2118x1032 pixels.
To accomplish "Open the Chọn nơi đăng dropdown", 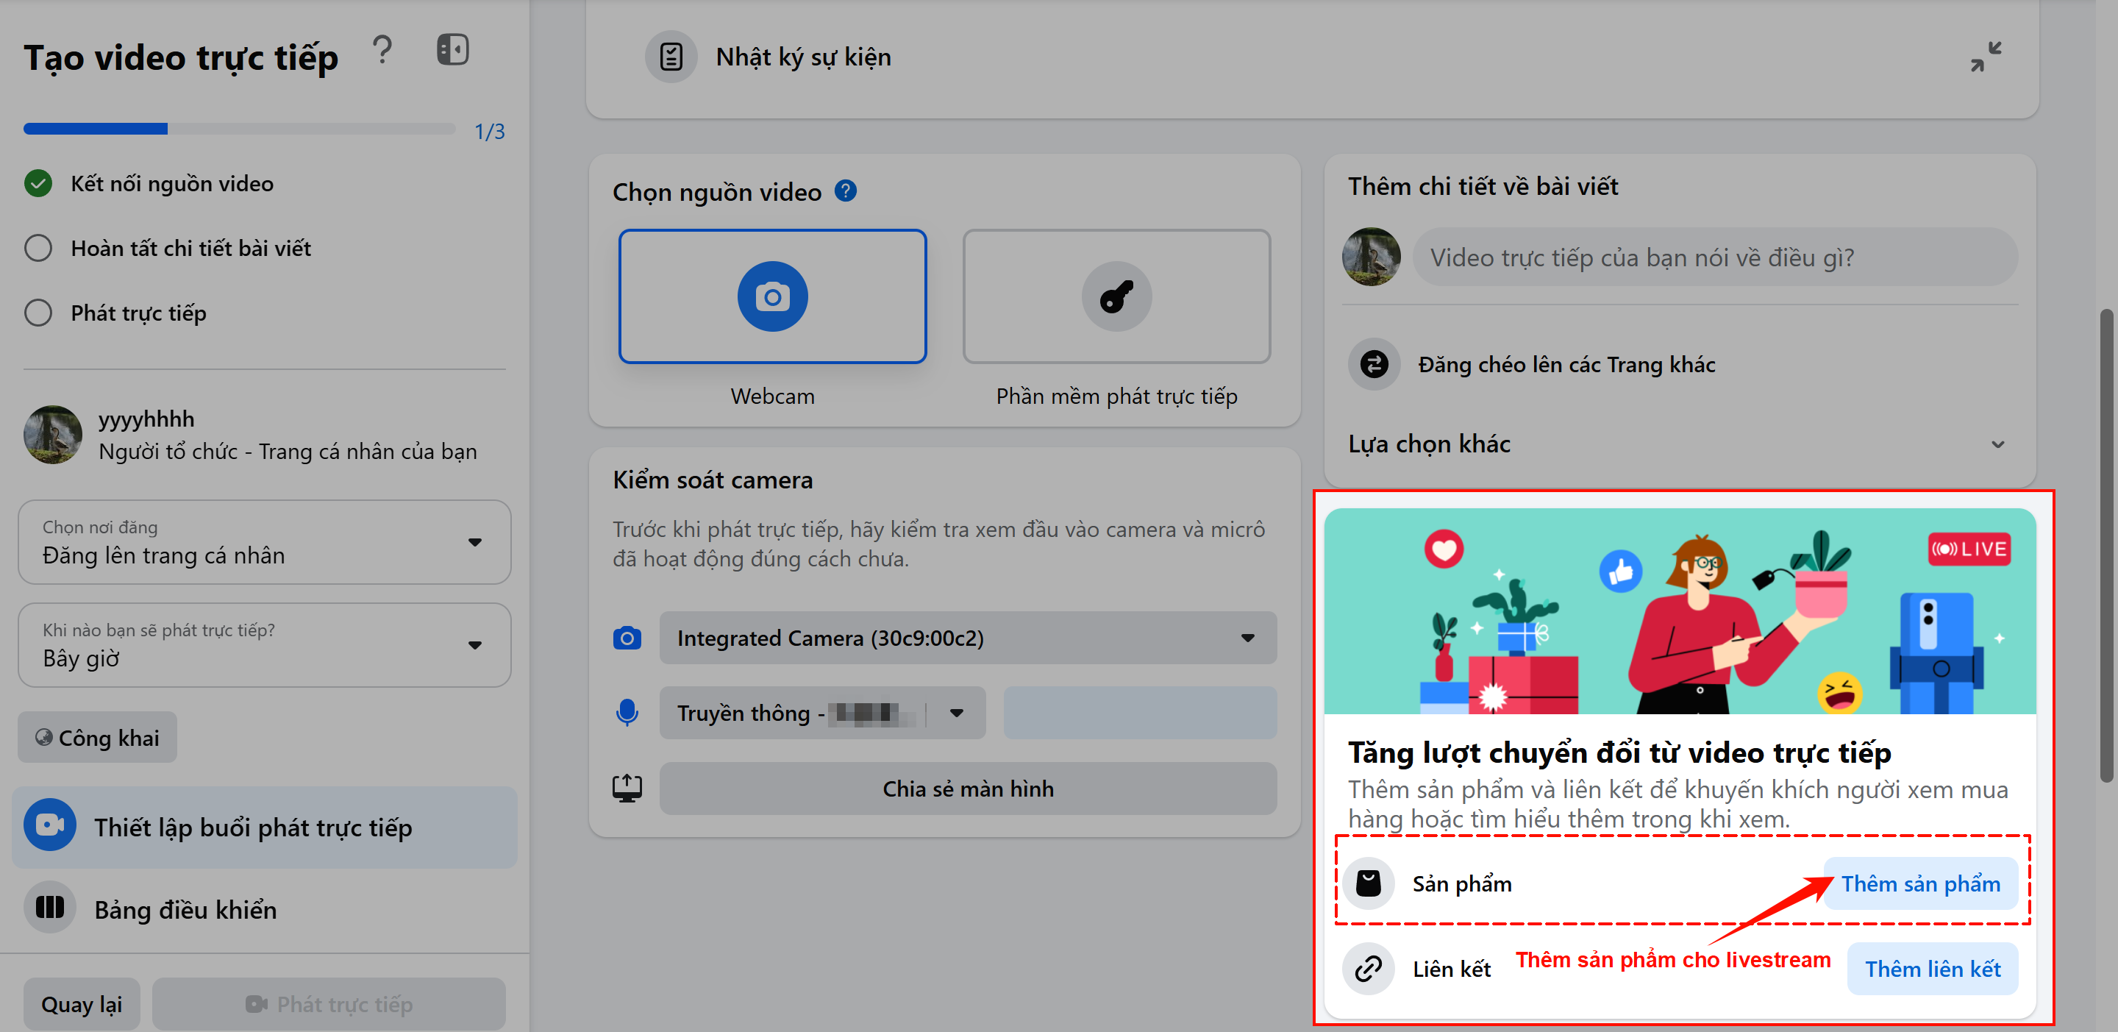I will pyautogui.click(x=264, y=542).
